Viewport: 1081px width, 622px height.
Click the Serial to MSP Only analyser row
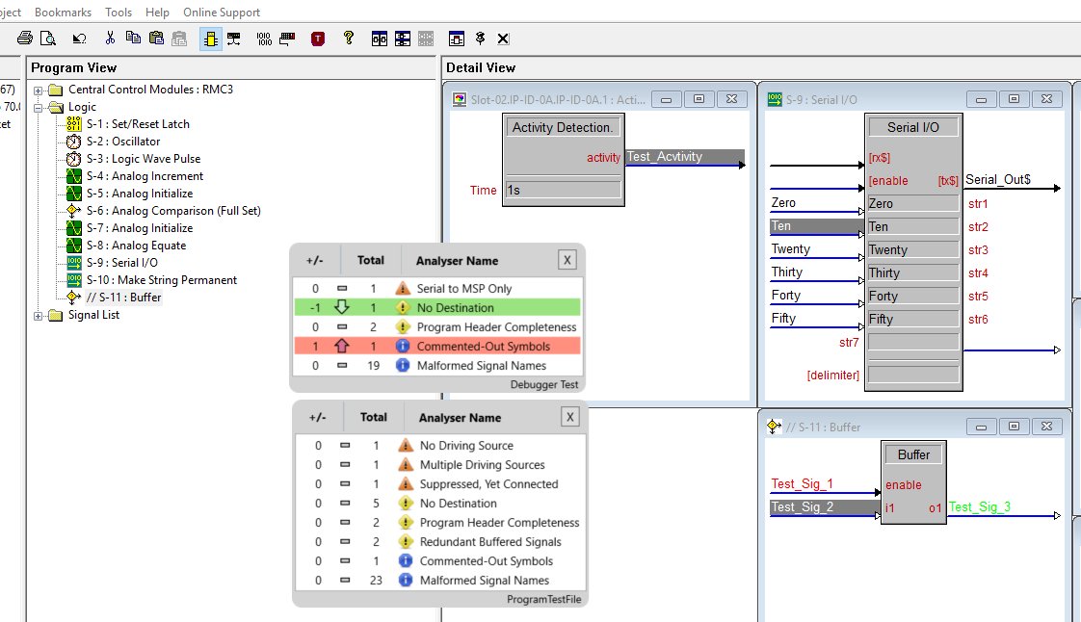pyautogui.click(x=437, y=289)
